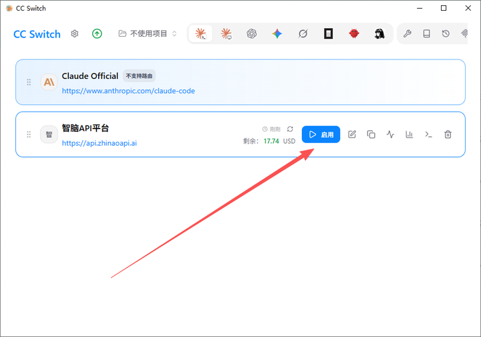Grab the 智脑API平台 drag handle

click(x=29, y=134)
